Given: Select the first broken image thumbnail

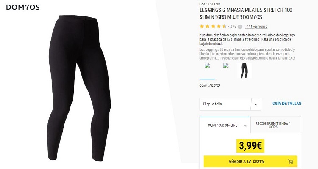Looking at the screenshot, I should [x=207, y=65].
